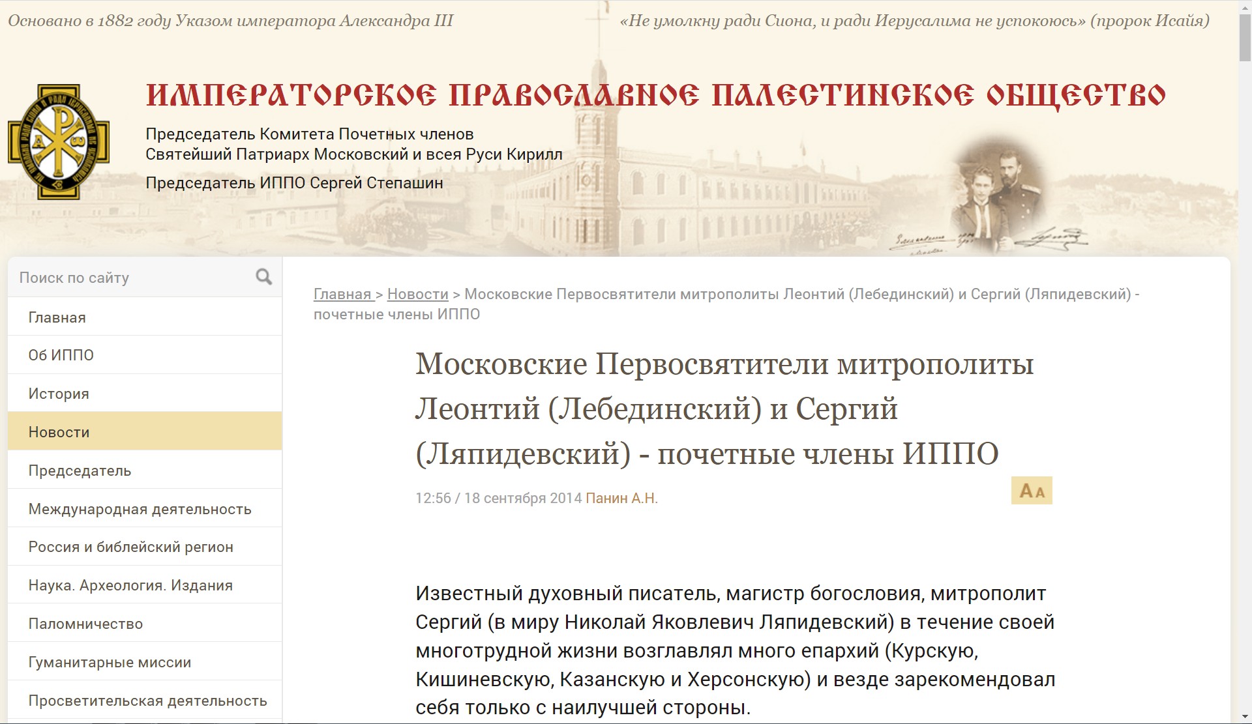Screen dimensions: 1252x724
Task: Click the publication date 18 сентября 2014
Action: point(523,498)
